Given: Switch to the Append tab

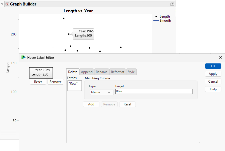Looking at the screenshot, I should [87, 72].
